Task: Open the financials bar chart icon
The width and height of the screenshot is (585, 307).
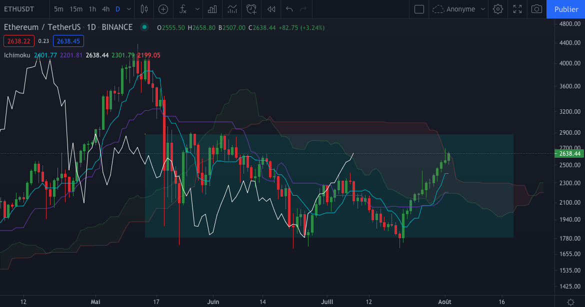Action: (212, 9)
